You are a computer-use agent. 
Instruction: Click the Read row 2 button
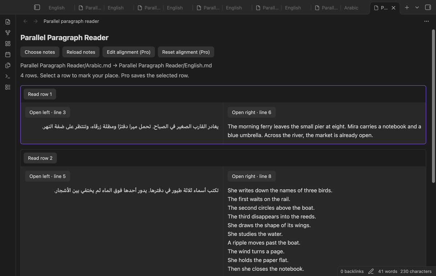click(x=40, y=158)
